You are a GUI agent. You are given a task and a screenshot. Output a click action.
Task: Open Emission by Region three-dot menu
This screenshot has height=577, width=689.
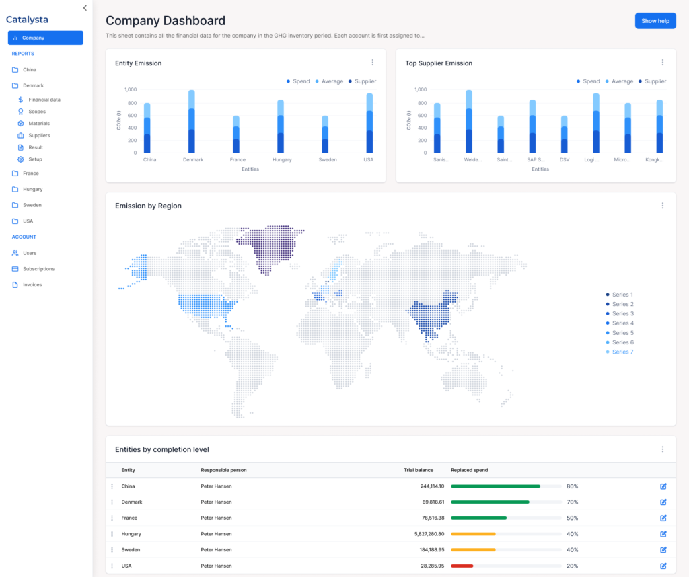coord(662,206)
